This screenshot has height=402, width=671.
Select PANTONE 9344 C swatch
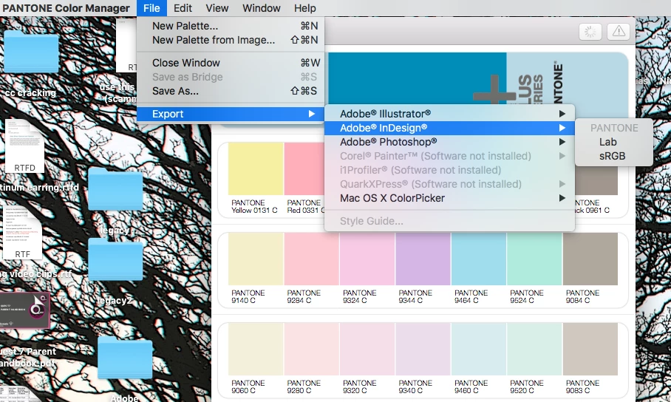coord(423,259)
